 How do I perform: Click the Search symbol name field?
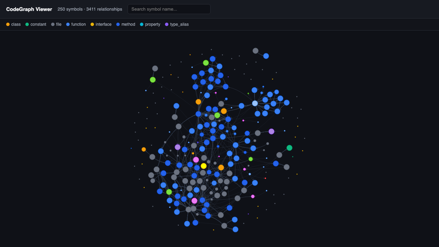point(169,9)
